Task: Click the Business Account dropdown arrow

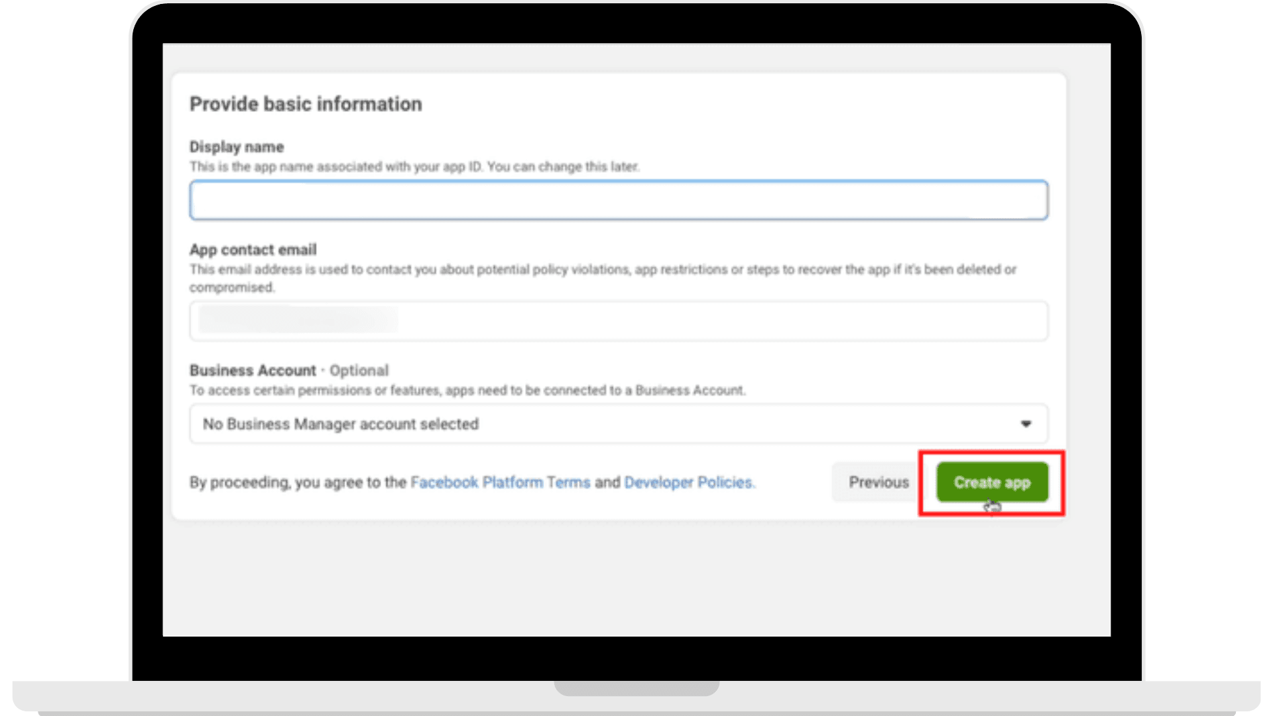Action: [x=1026, y=424]
